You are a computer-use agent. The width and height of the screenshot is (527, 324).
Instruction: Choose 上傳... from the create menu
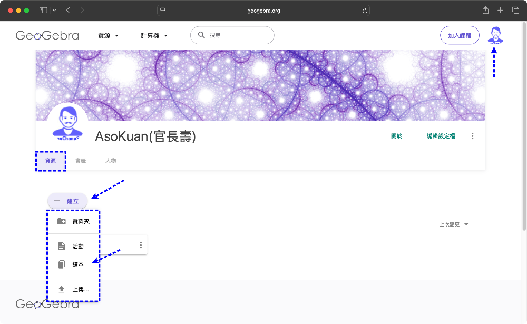(x=73, y=289)
